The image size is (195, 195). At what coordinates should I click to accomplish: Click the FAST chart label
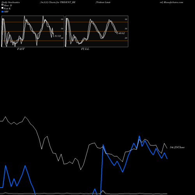(21, 49)
